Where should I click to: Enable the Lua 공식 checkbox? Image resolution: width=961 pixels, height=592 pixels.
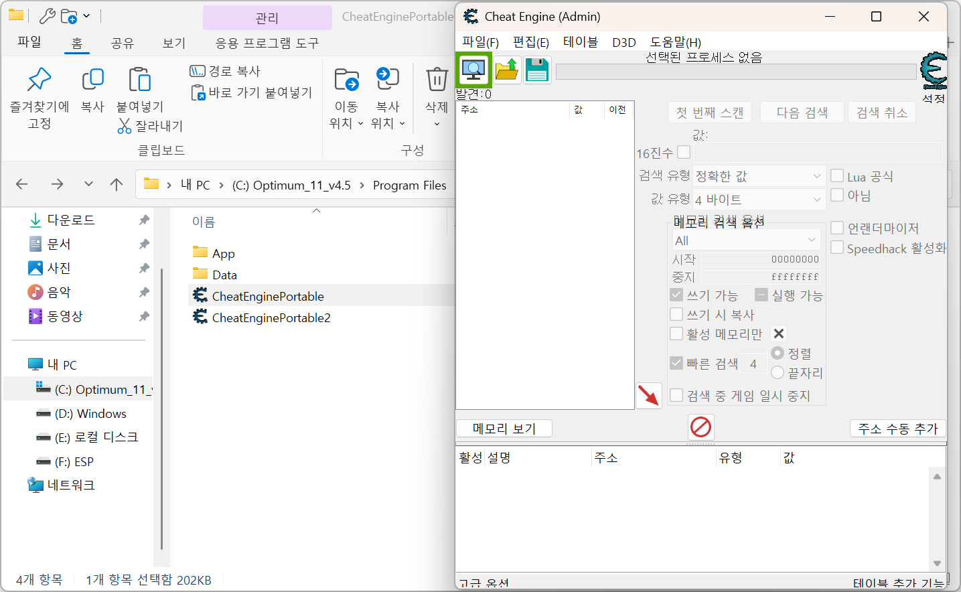pos(837,175)
